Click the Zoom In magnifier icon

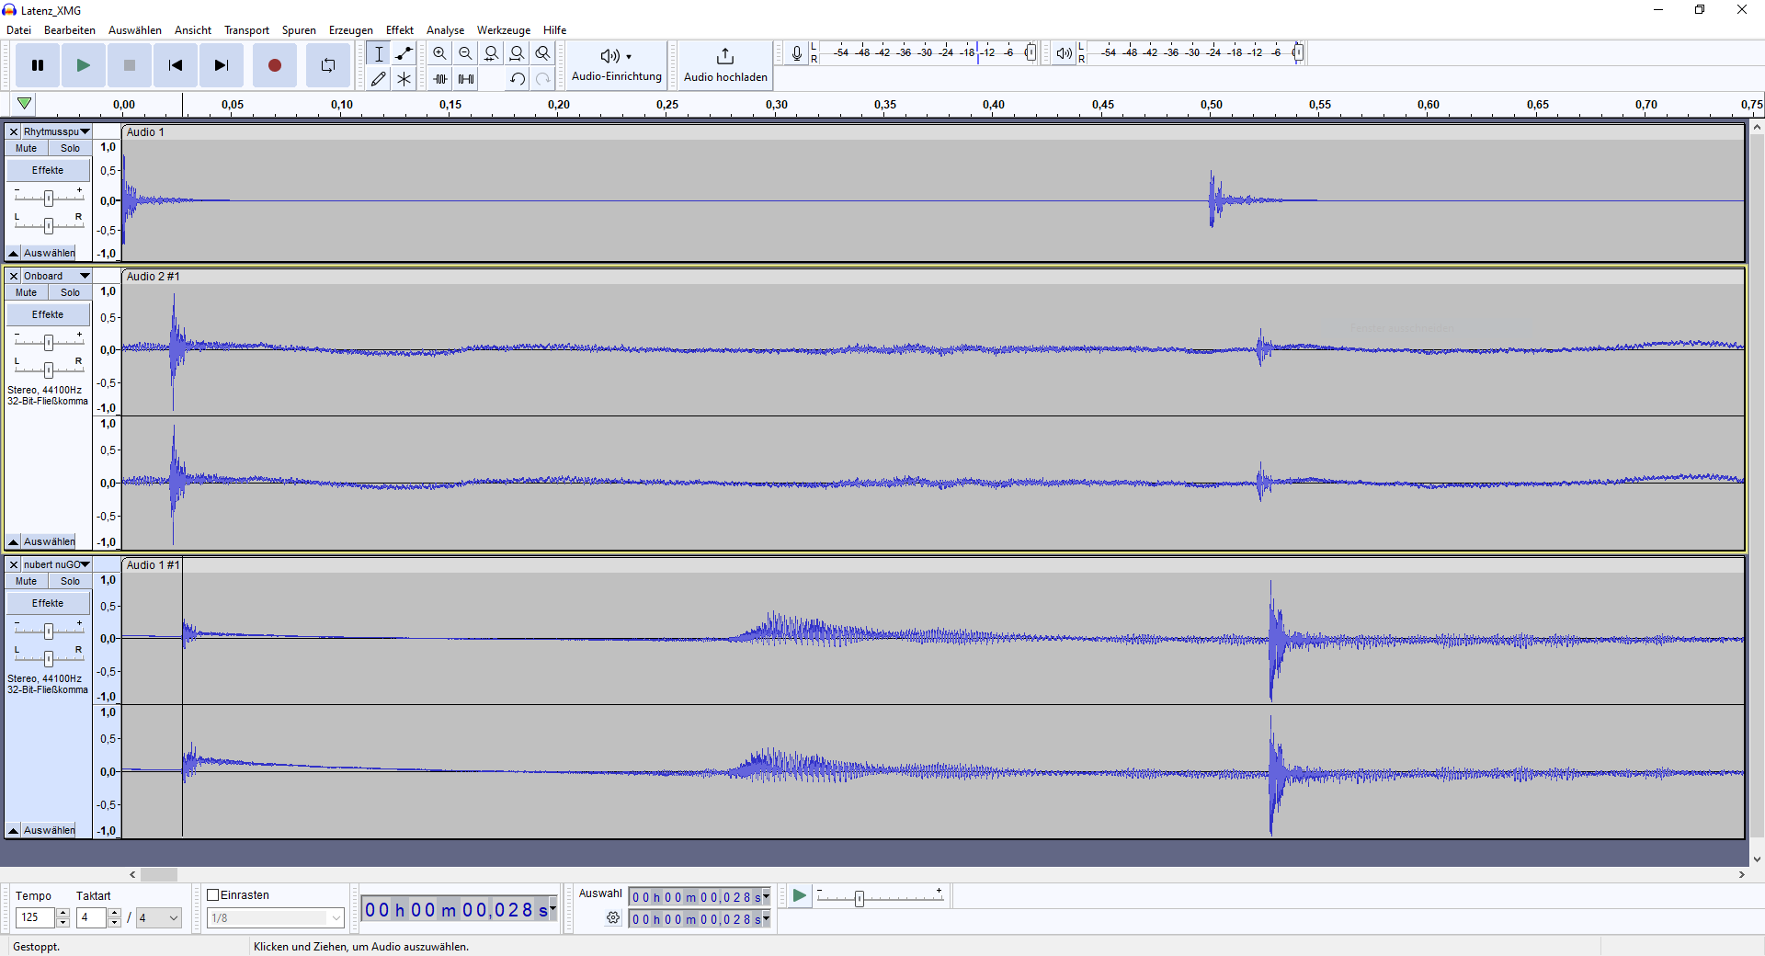tap(439, 53)
